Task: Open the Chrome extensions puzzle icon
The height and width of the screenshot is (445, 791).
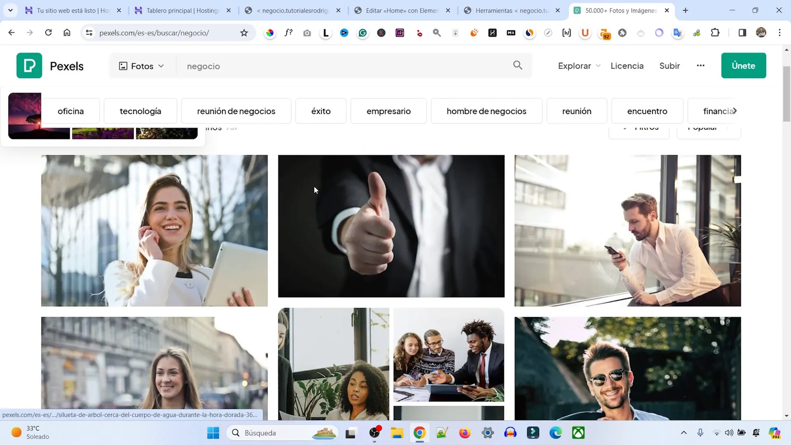Action: [x=715, y=33]
